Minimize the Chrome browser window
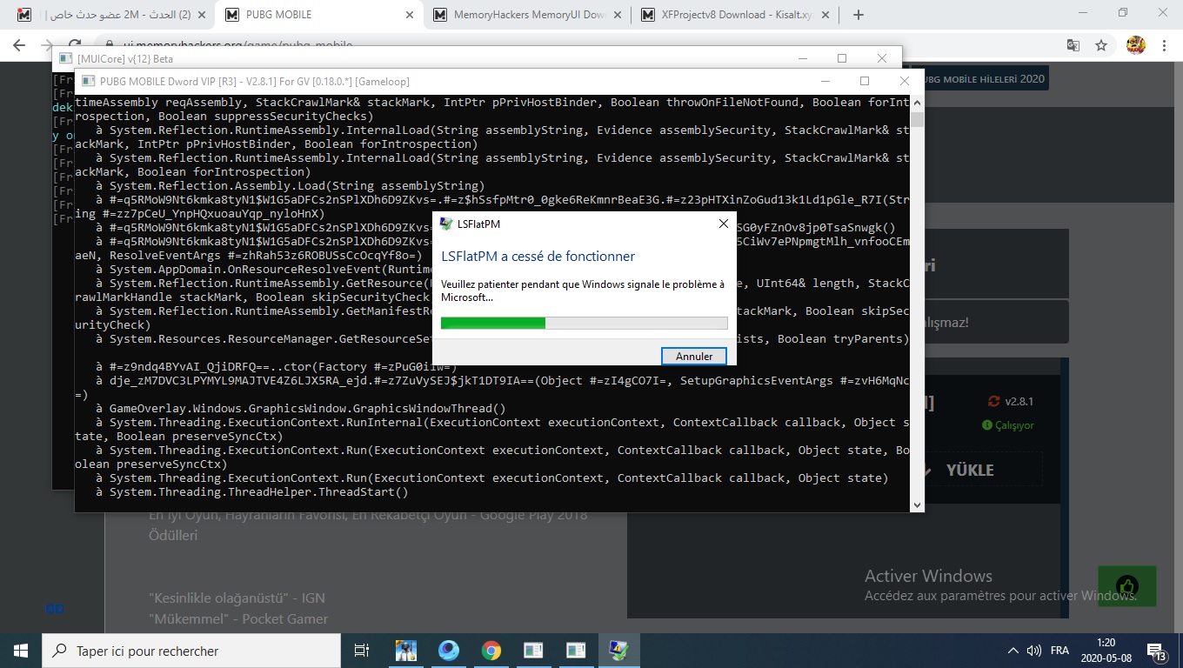This screenshot has height=668, width=1183. (1083, 13)
